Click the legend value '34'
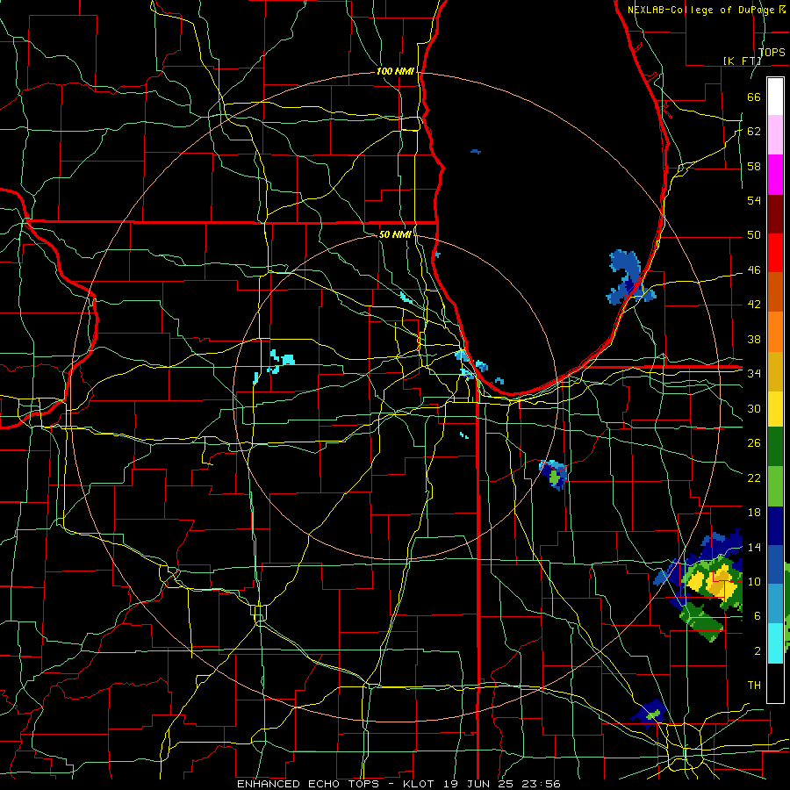Viewport: 790px width, 790px height. click(754, 374)
